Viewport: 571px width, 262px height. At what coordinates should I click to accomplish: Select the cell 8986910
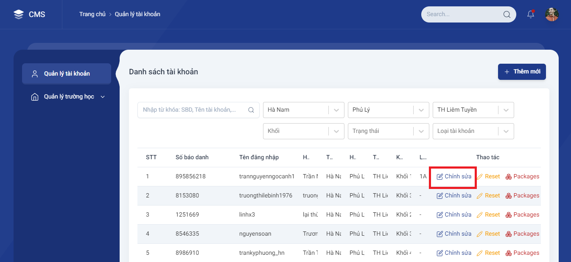click(187, 253)
